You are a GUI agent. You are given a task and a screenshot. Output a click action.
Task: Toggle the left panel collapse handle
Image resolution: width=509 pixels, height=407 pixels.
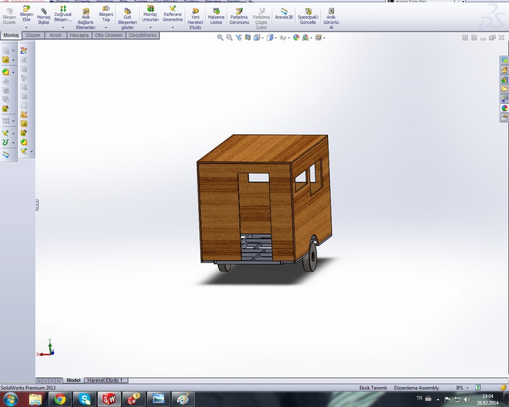pyautogui.click(x=37, y=205)
